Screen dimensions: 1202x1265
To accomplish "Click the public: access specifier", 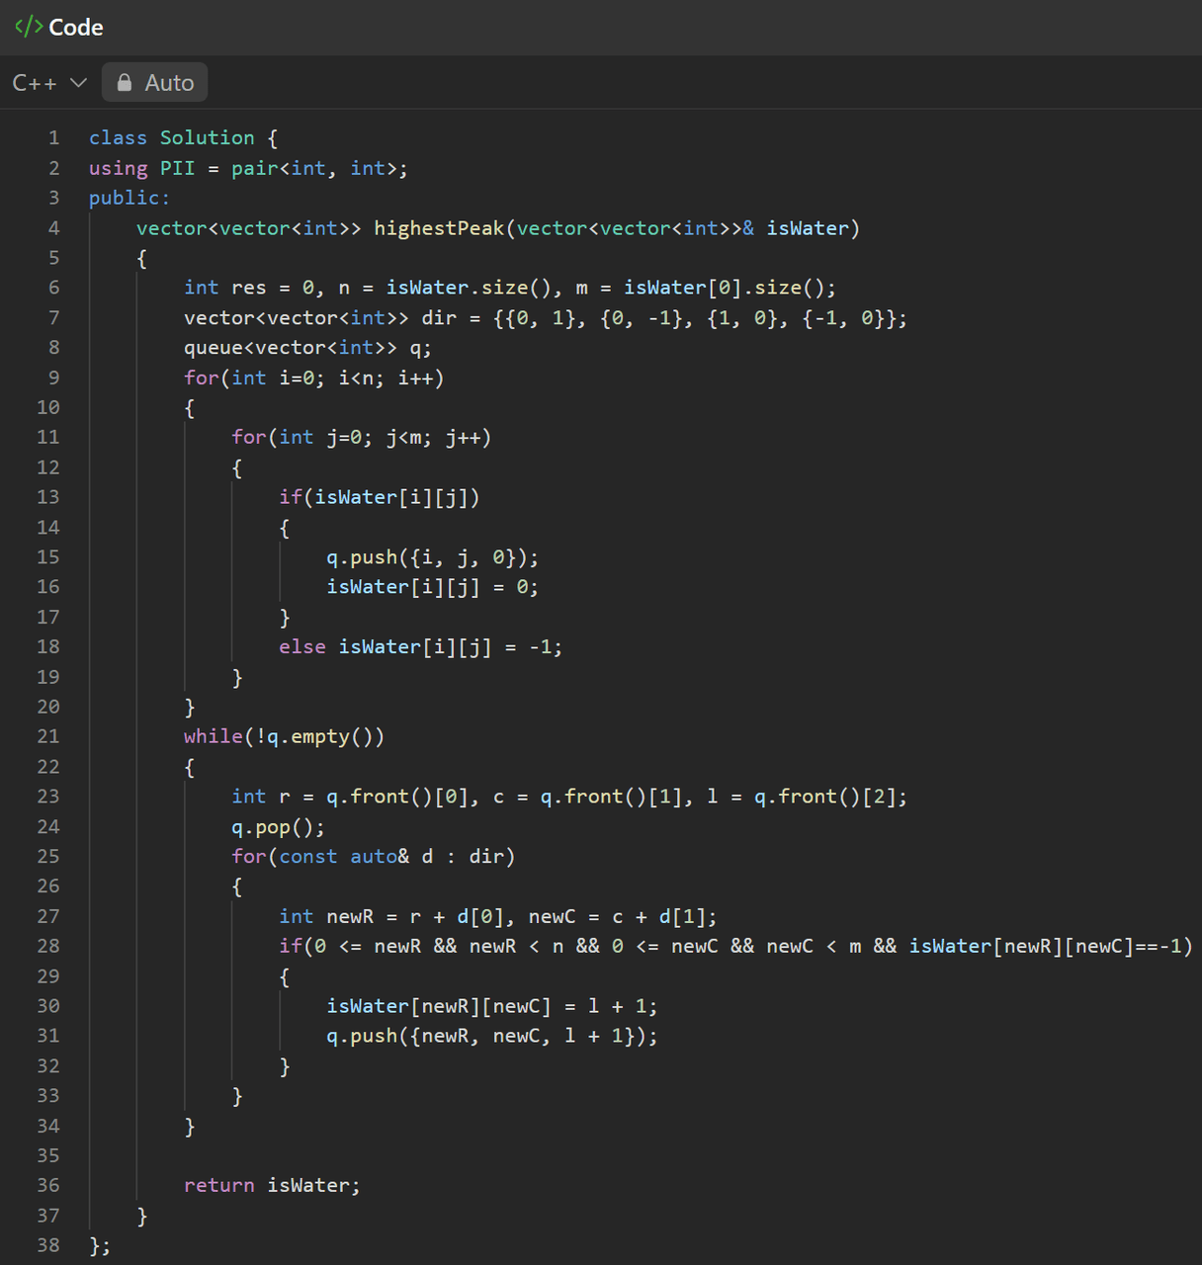I will [129, 198].
